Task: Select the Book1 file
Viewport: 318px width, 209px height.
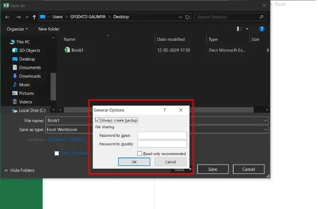Action: tap(77, 50)
